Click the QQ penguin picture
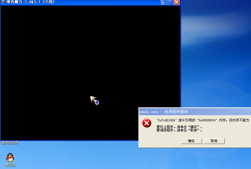The image size is (251, 169). point(10,157)
